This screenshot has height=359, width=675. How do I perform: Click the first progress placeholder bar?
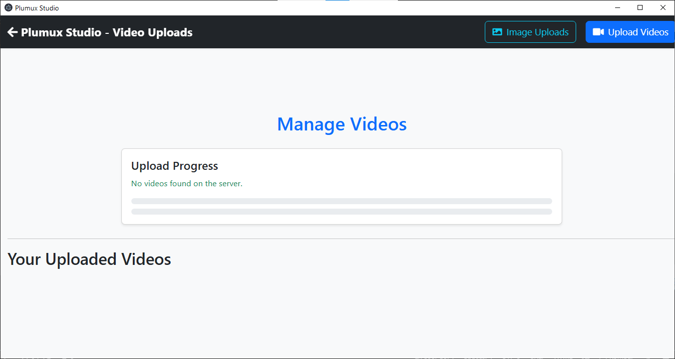pos(341,201)
